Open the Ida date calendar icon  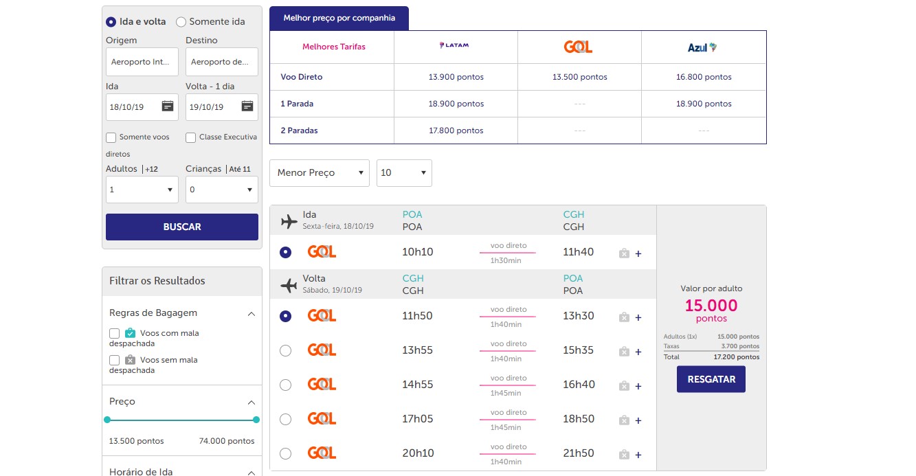pyautogui.click(x=168, y=106)
